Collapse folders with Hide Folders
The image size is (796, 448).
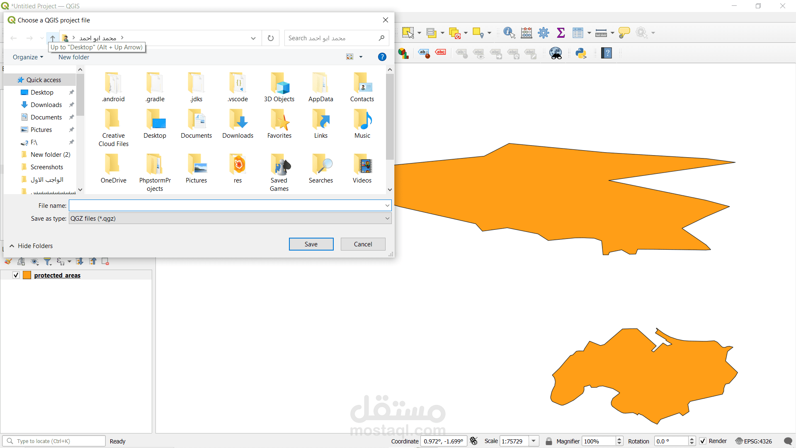click(31, 246)
